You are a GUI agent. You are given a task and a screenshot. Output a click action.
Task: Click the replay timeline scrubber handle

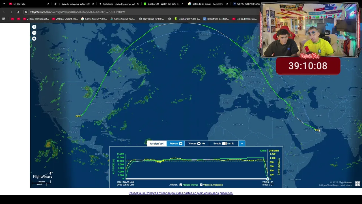click(268, 179)
